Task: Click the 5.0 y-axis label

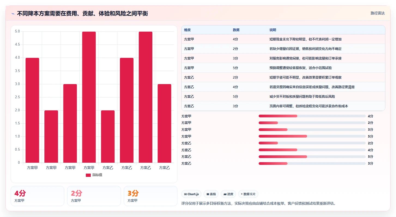Action: (17, 31)
